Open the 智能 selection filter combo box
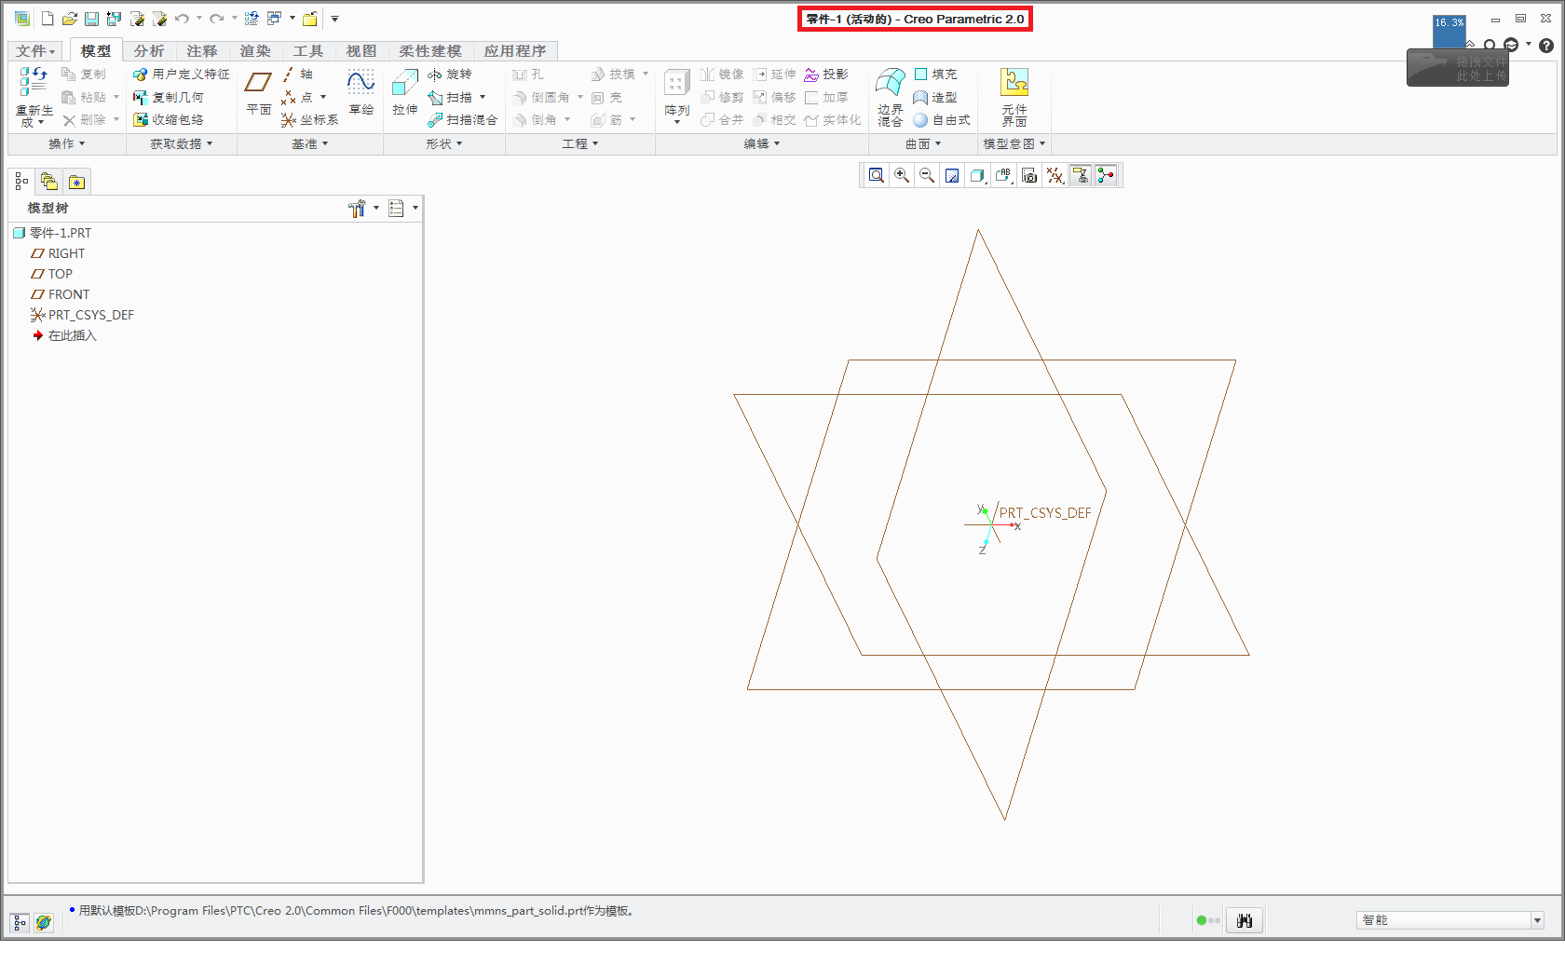The height and width of the screenshot is (978, 1565). (1450, 920)
